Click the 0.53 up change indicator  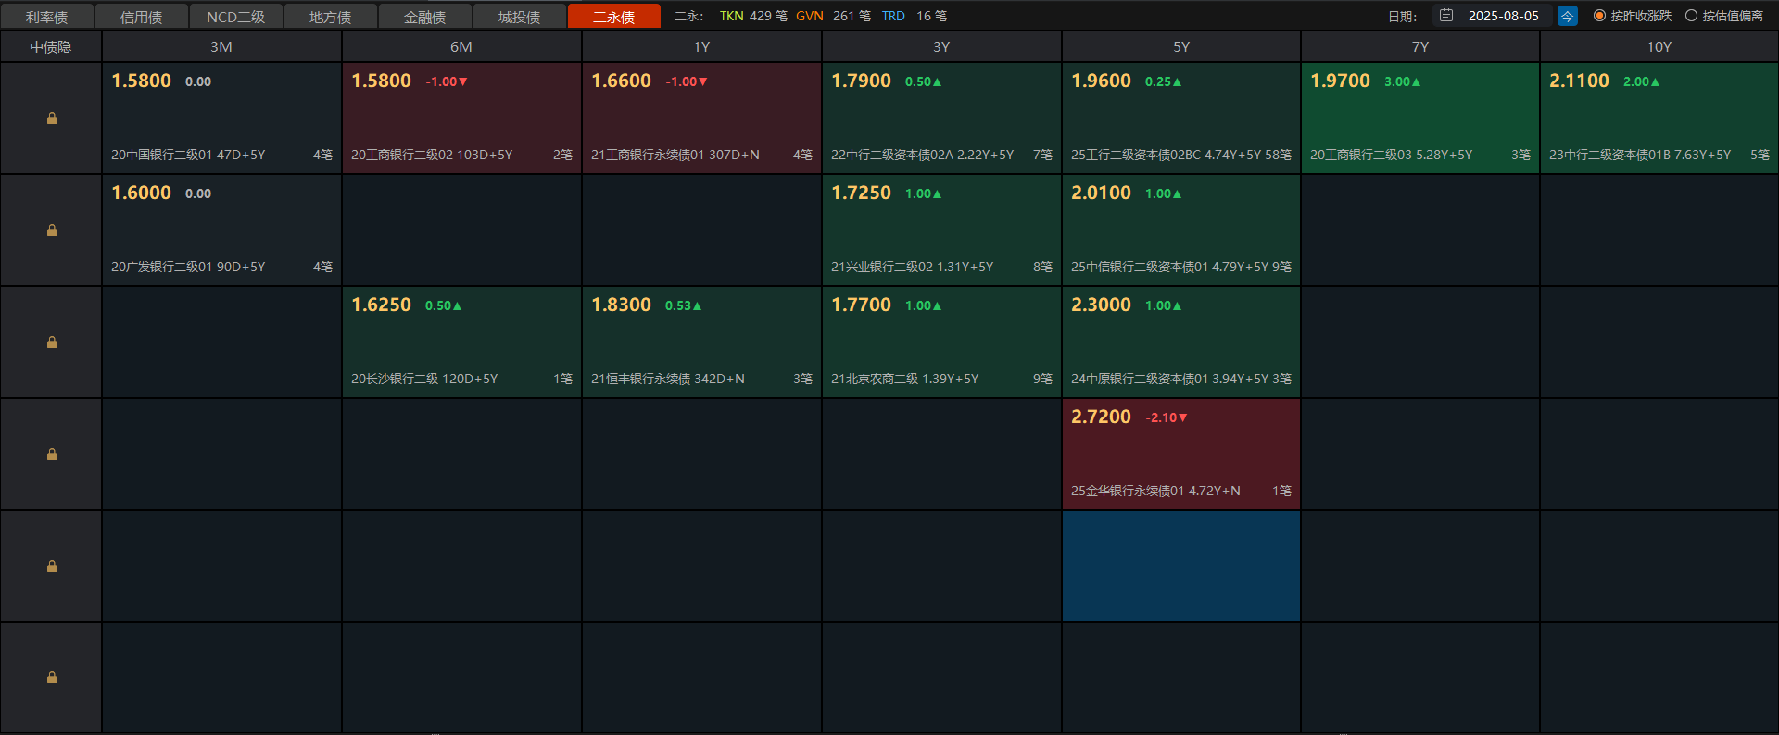(x=683, y=306)
